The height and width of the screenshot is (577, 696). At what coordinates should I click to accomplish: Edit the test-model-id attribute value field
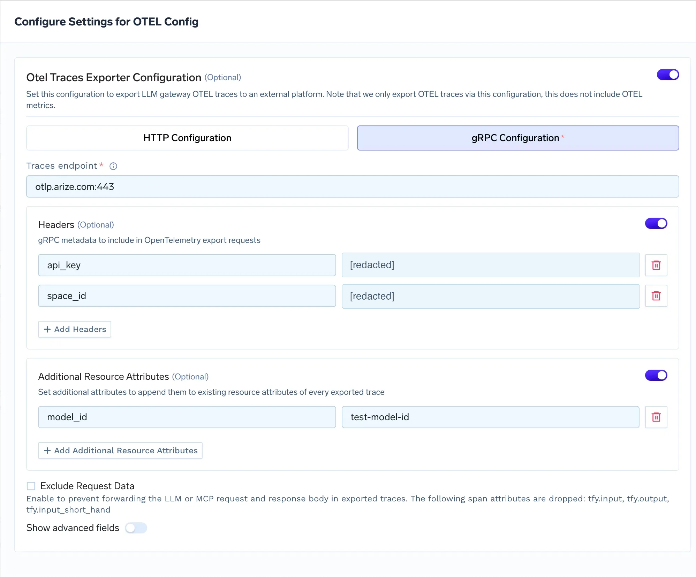pos(490,417)
